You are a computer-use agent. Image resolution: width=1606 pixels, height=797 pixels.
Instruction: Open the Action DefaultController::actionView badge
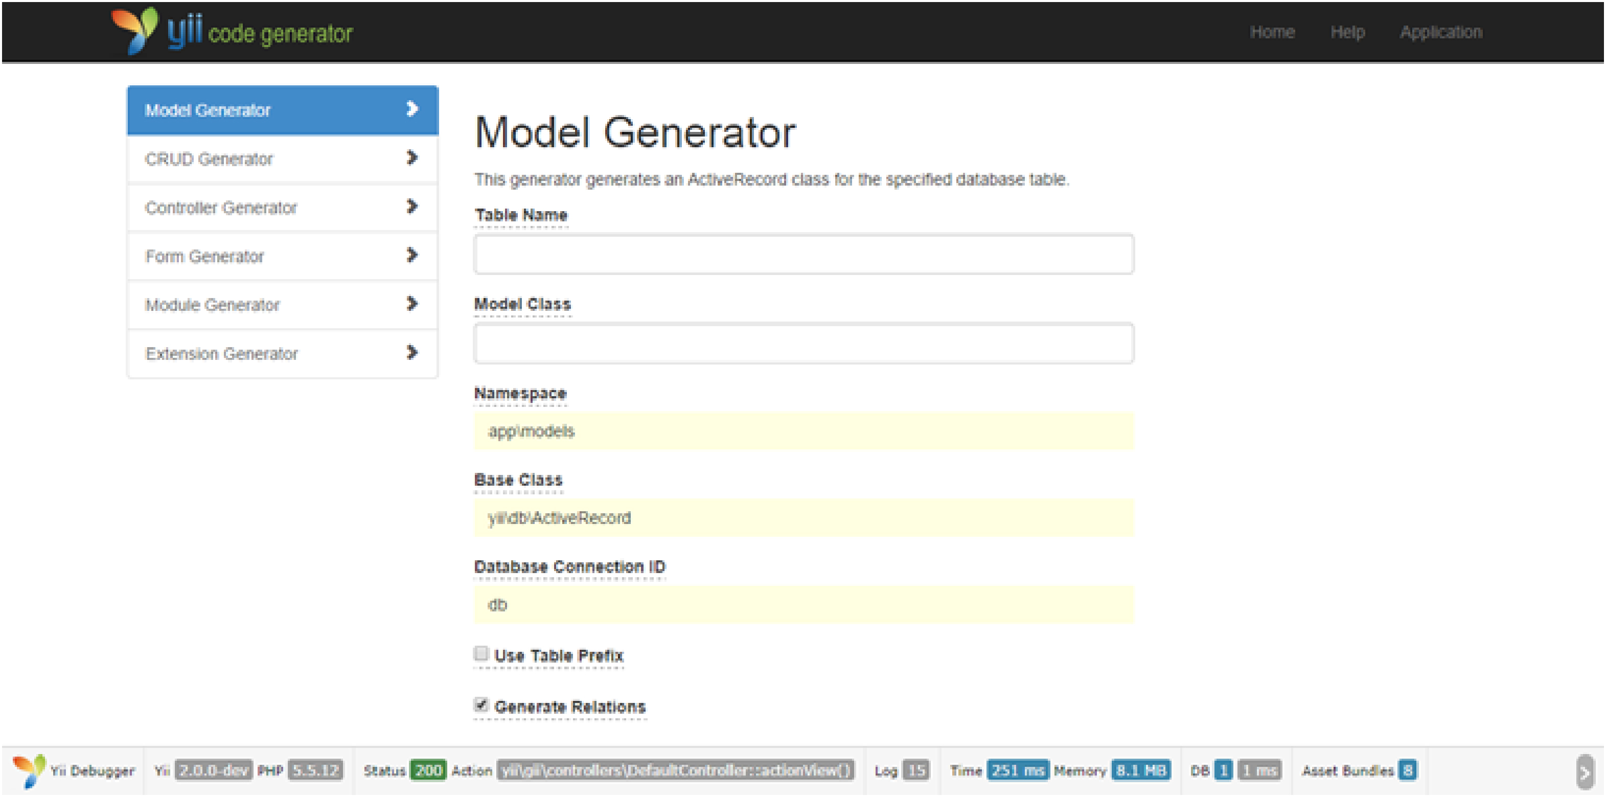tap(676, 771)
